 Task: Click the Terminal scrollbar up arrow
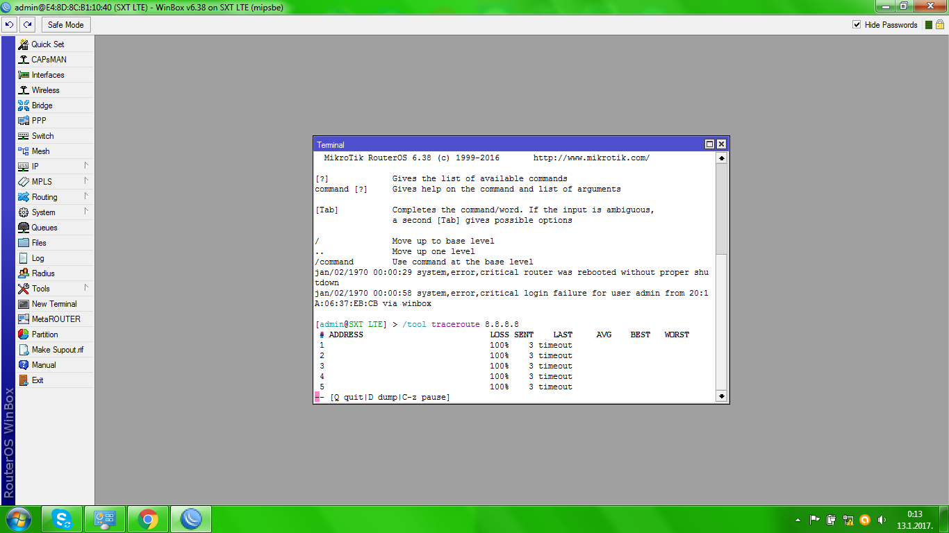point(721,158)
